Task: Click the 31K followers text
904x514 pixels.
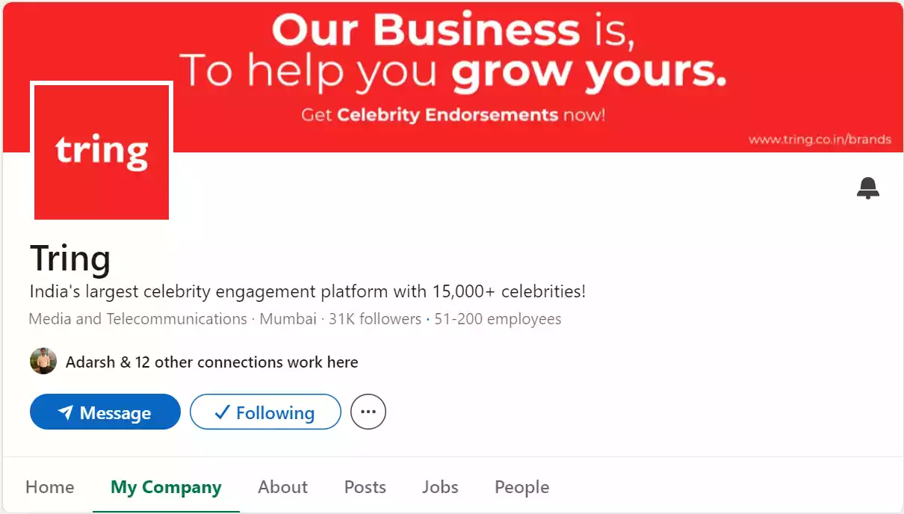Action: [x=375, y=319]
